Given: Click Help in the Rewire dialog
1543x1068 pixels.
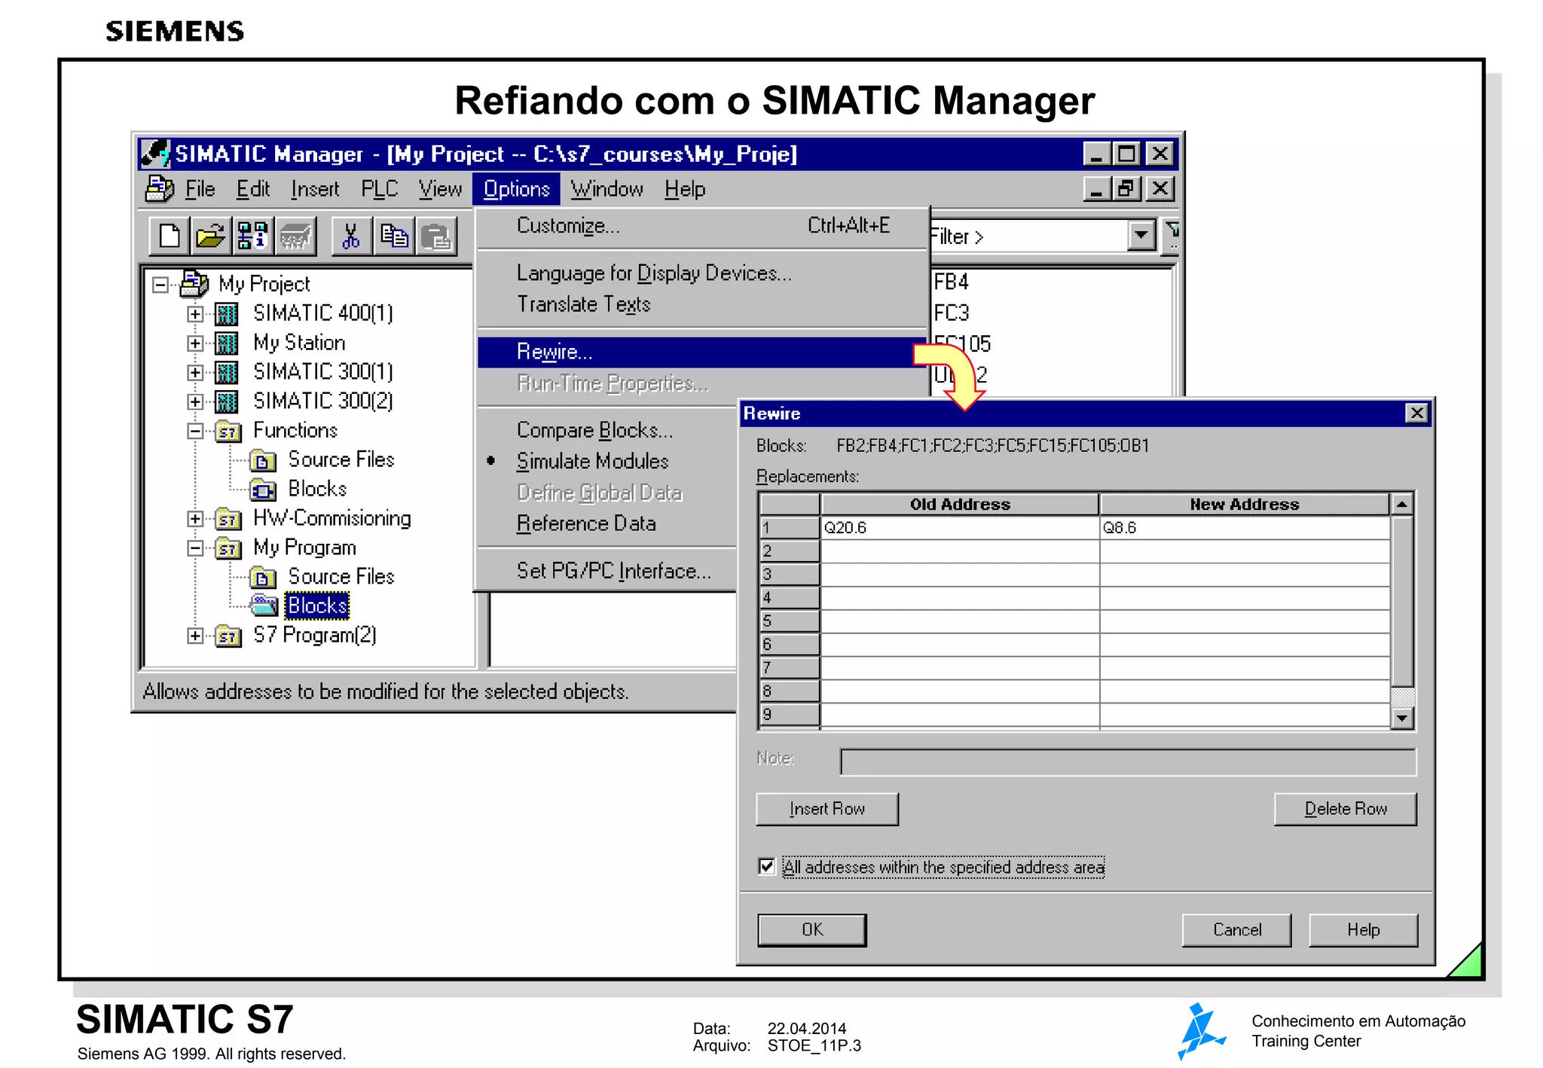Looking at the screenshot, I should click(x=1363, y=930).
